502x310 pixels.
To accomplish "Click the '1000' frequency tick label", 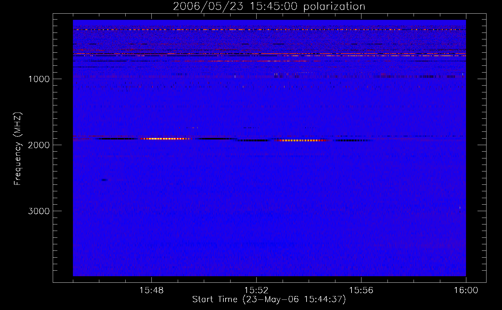I will (39, 79).
